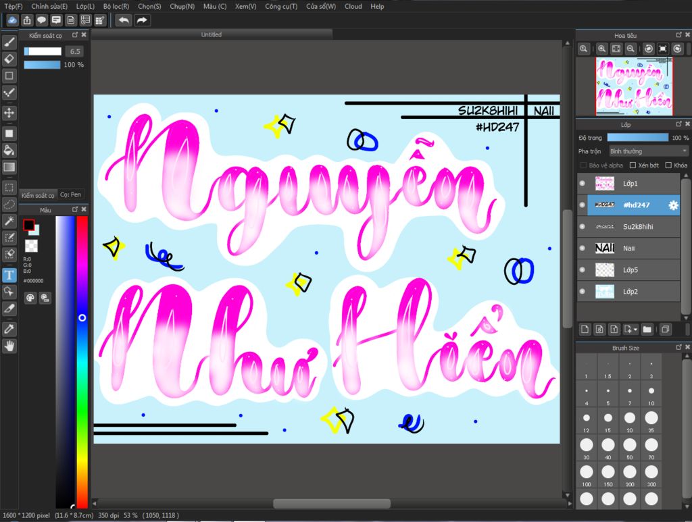692x522 pixels.
Task: Click the duplicate layer icon
Action: (665, 330)
